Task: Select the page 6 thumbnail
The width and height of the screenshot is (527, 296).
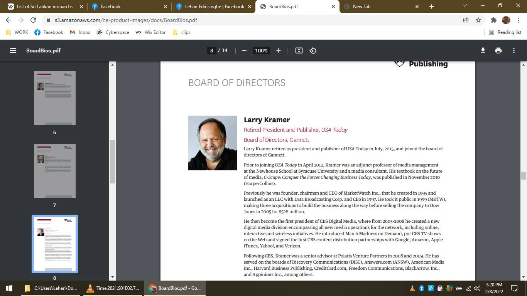Action: click(55, 98)
